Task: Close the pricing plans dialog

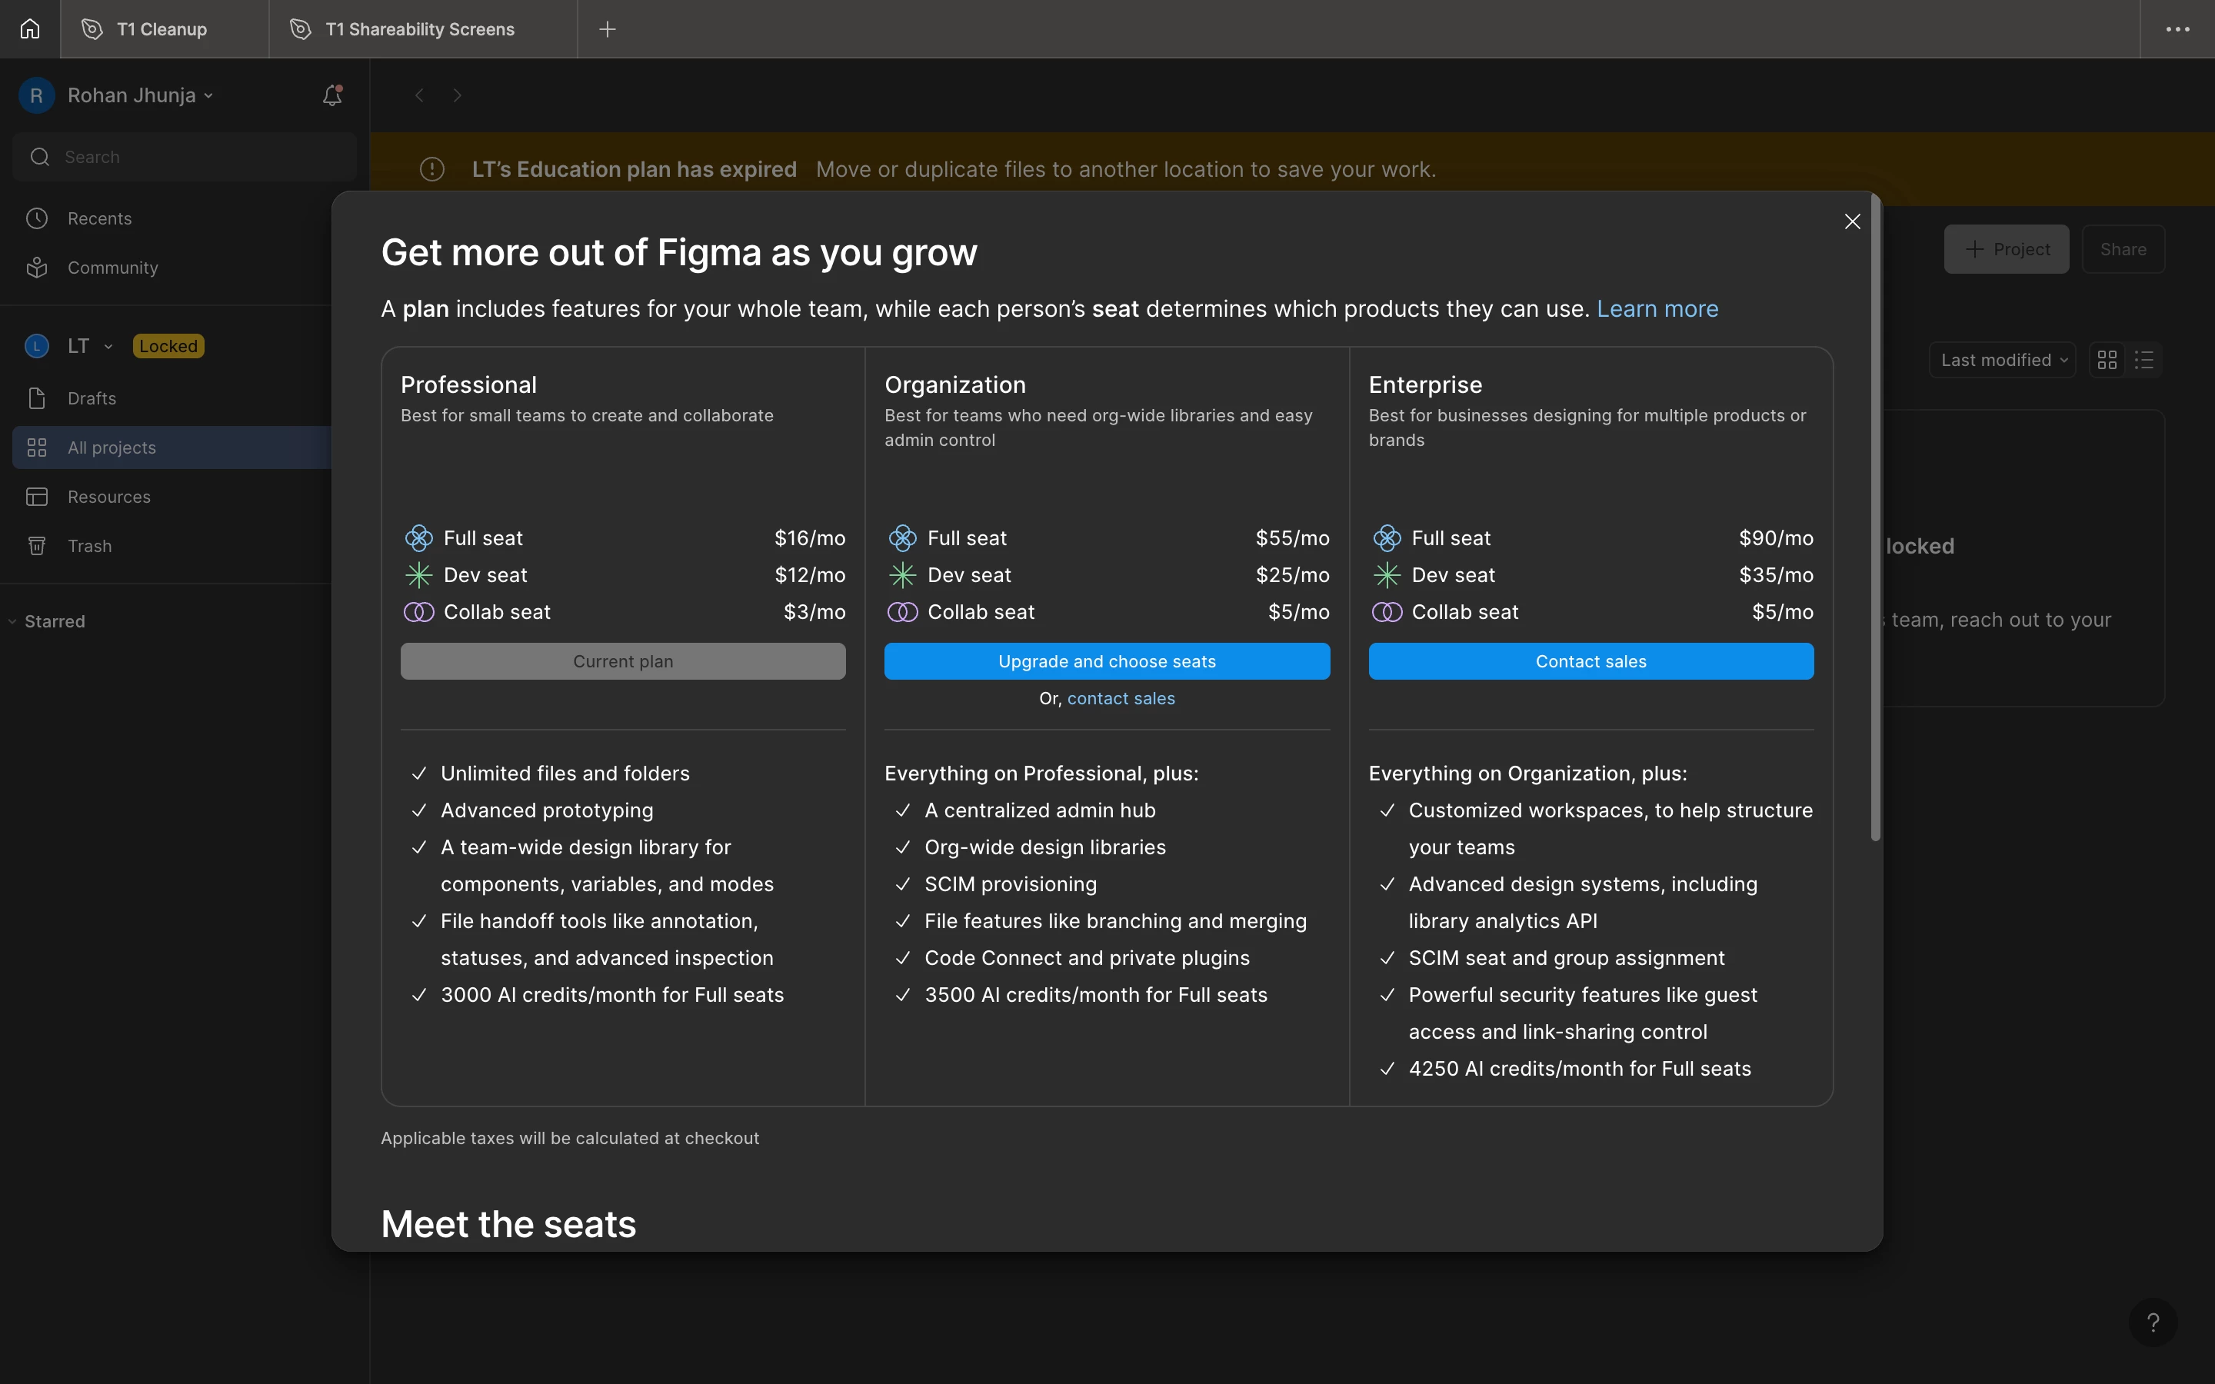Action: coord(1852,221)
